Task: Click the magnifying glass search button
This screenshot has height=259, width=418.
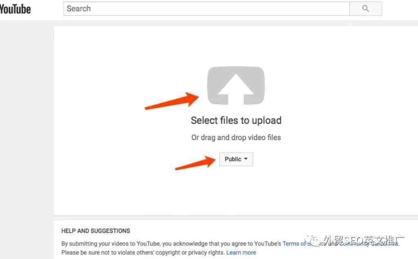Action: [x=365, y=9]
